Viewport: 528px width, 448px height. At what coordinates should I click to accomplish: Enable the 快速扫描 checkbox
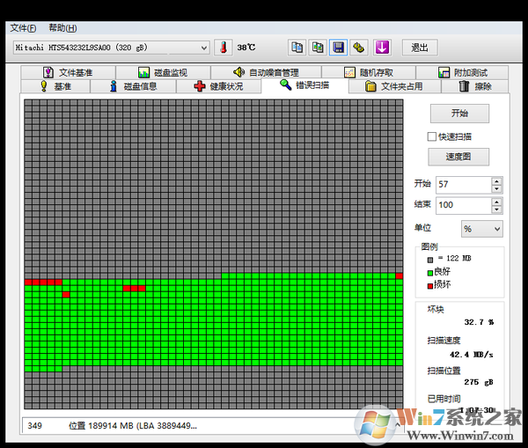tap(432, 136)
